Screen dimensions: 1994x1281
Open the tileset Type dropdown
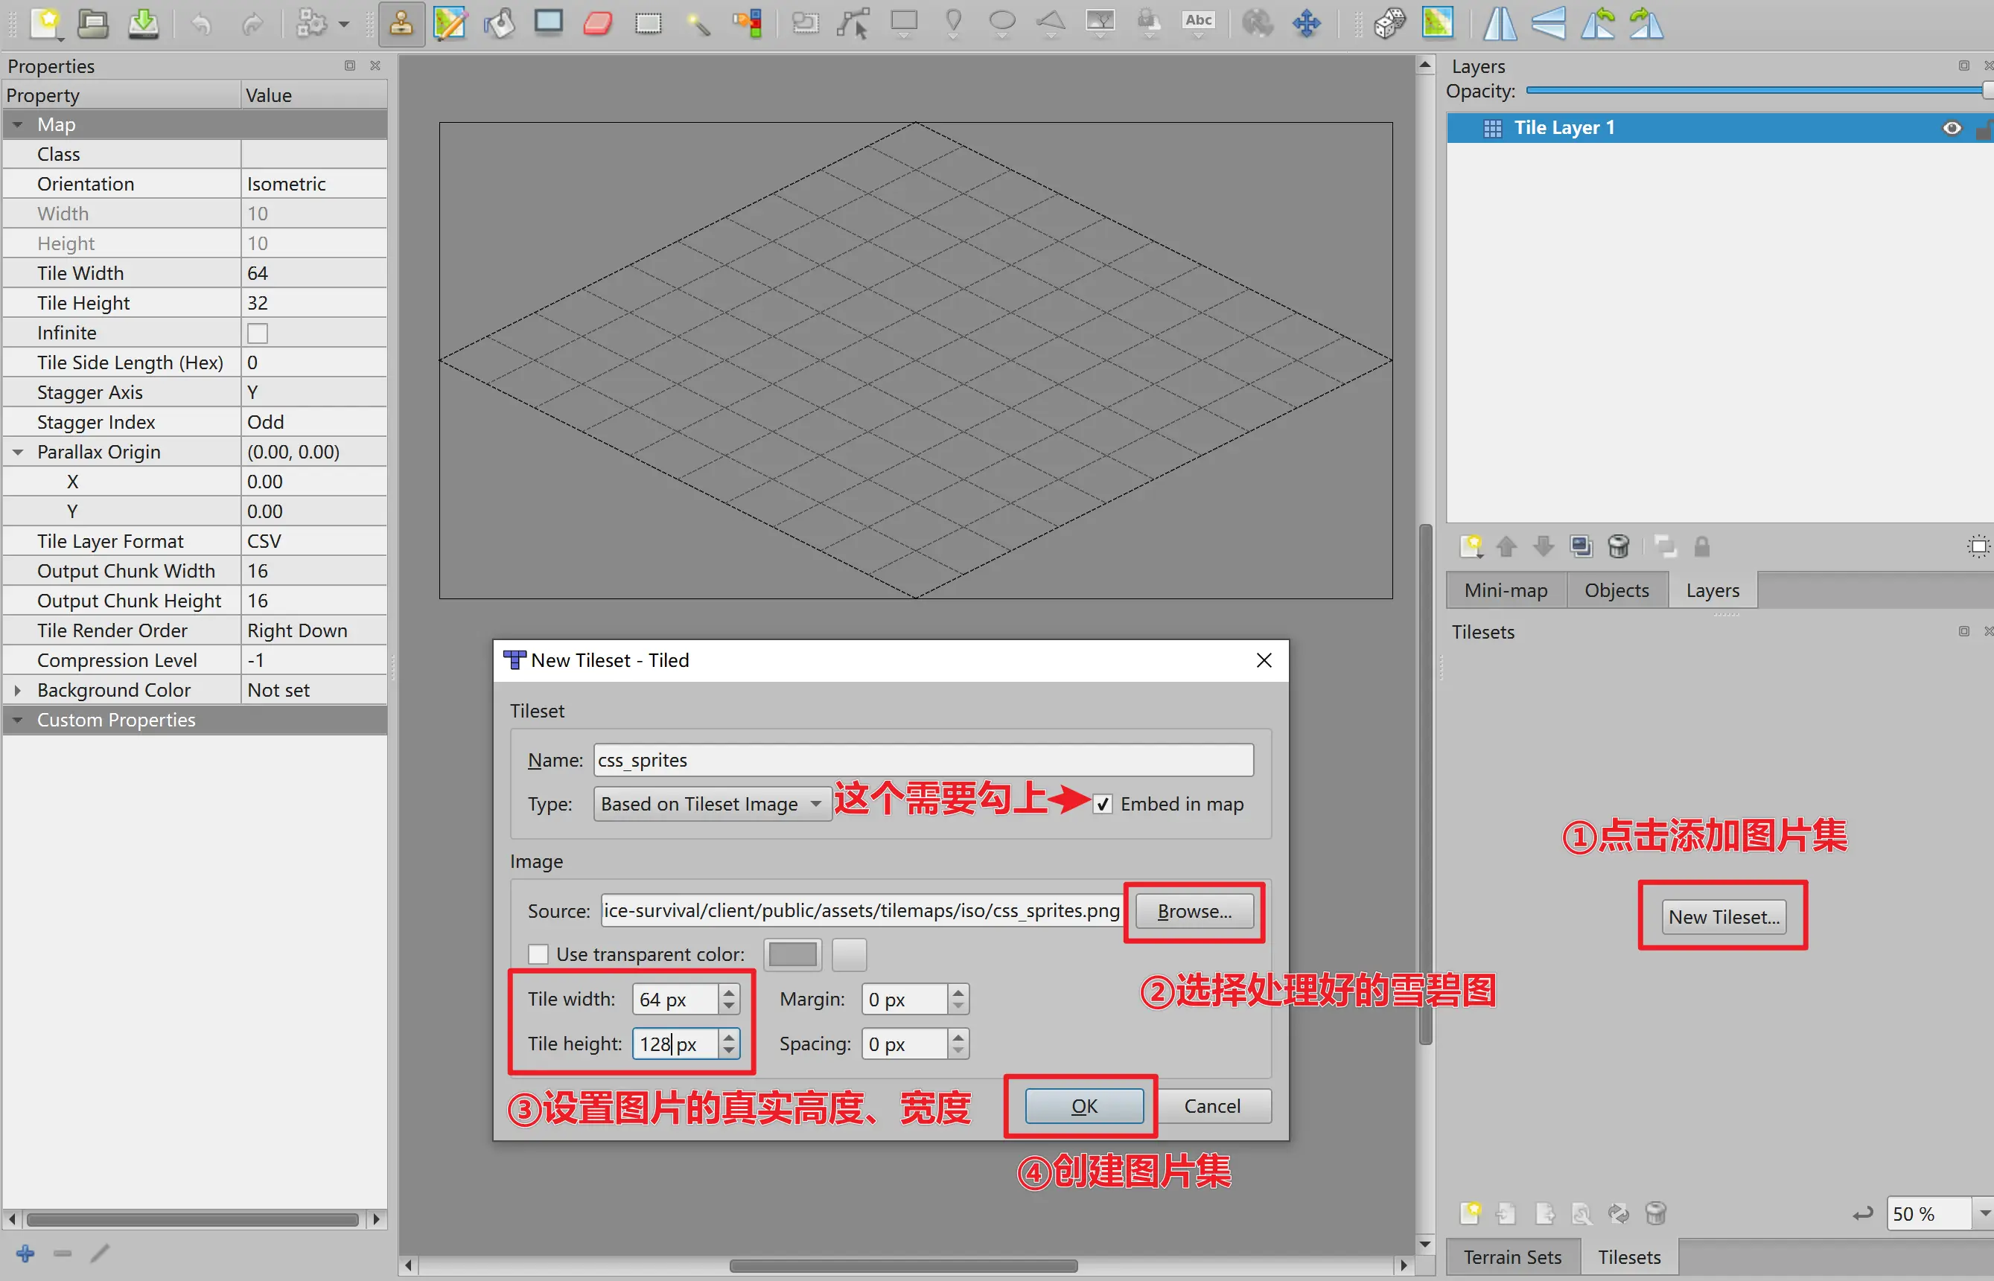tap(711, 805)
